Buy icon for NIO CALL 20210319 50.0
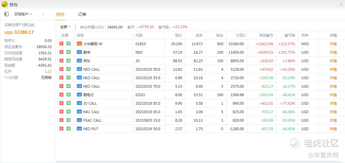 tap(61, 69)
